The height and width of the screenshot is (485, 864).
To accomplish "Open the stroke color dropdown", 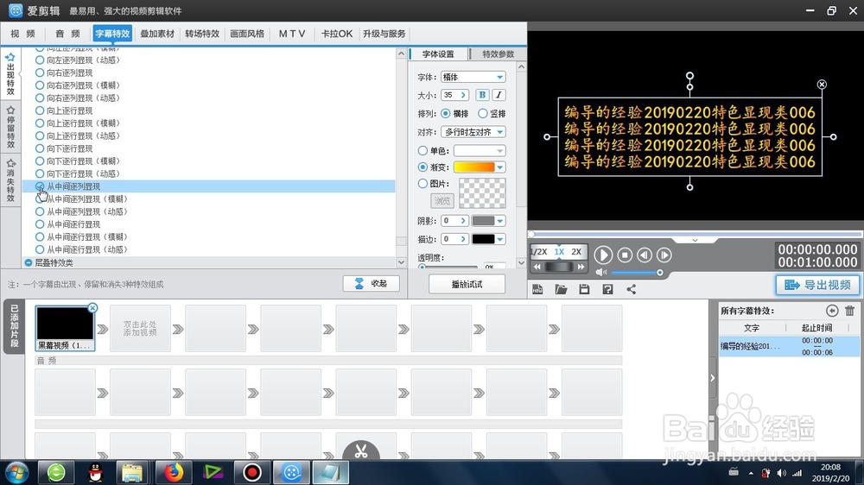I will click(x=499, y=239).
